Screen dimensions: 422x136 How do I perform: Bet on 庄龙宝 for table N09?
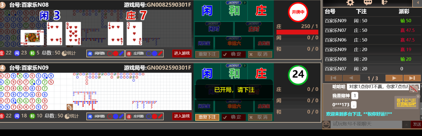tap(264, 106)
